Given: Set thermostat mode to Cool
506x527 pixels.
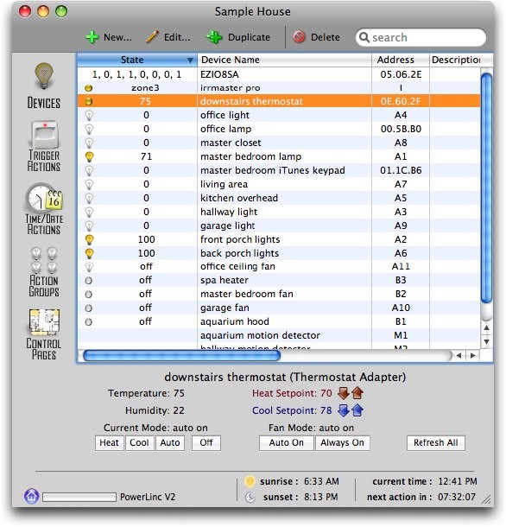Looking at the screenshot, I should 139,442.
